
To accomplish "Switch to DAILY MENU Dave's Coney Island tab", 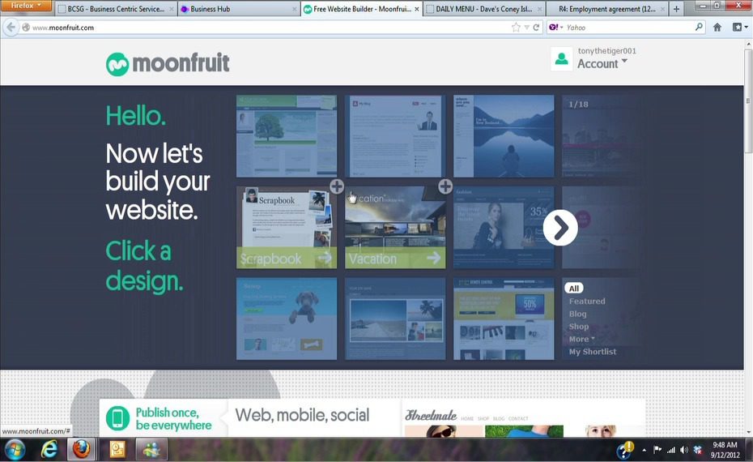I will tap(484, 9).
